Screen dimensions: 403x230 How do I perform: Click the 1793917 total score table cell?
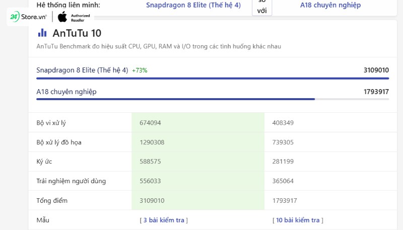point(330,200)
